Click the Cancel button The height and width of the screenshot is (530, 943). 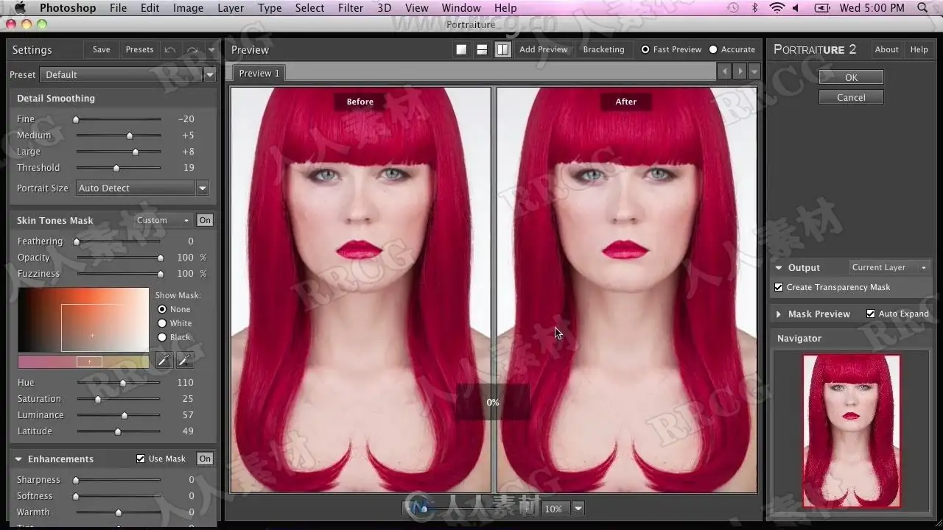[851, 97]
